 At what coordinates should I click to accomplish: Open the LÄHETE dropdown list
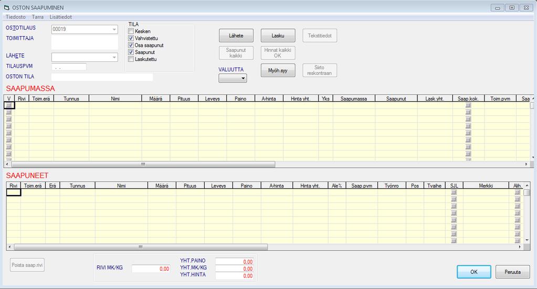(x=114, y=57)
